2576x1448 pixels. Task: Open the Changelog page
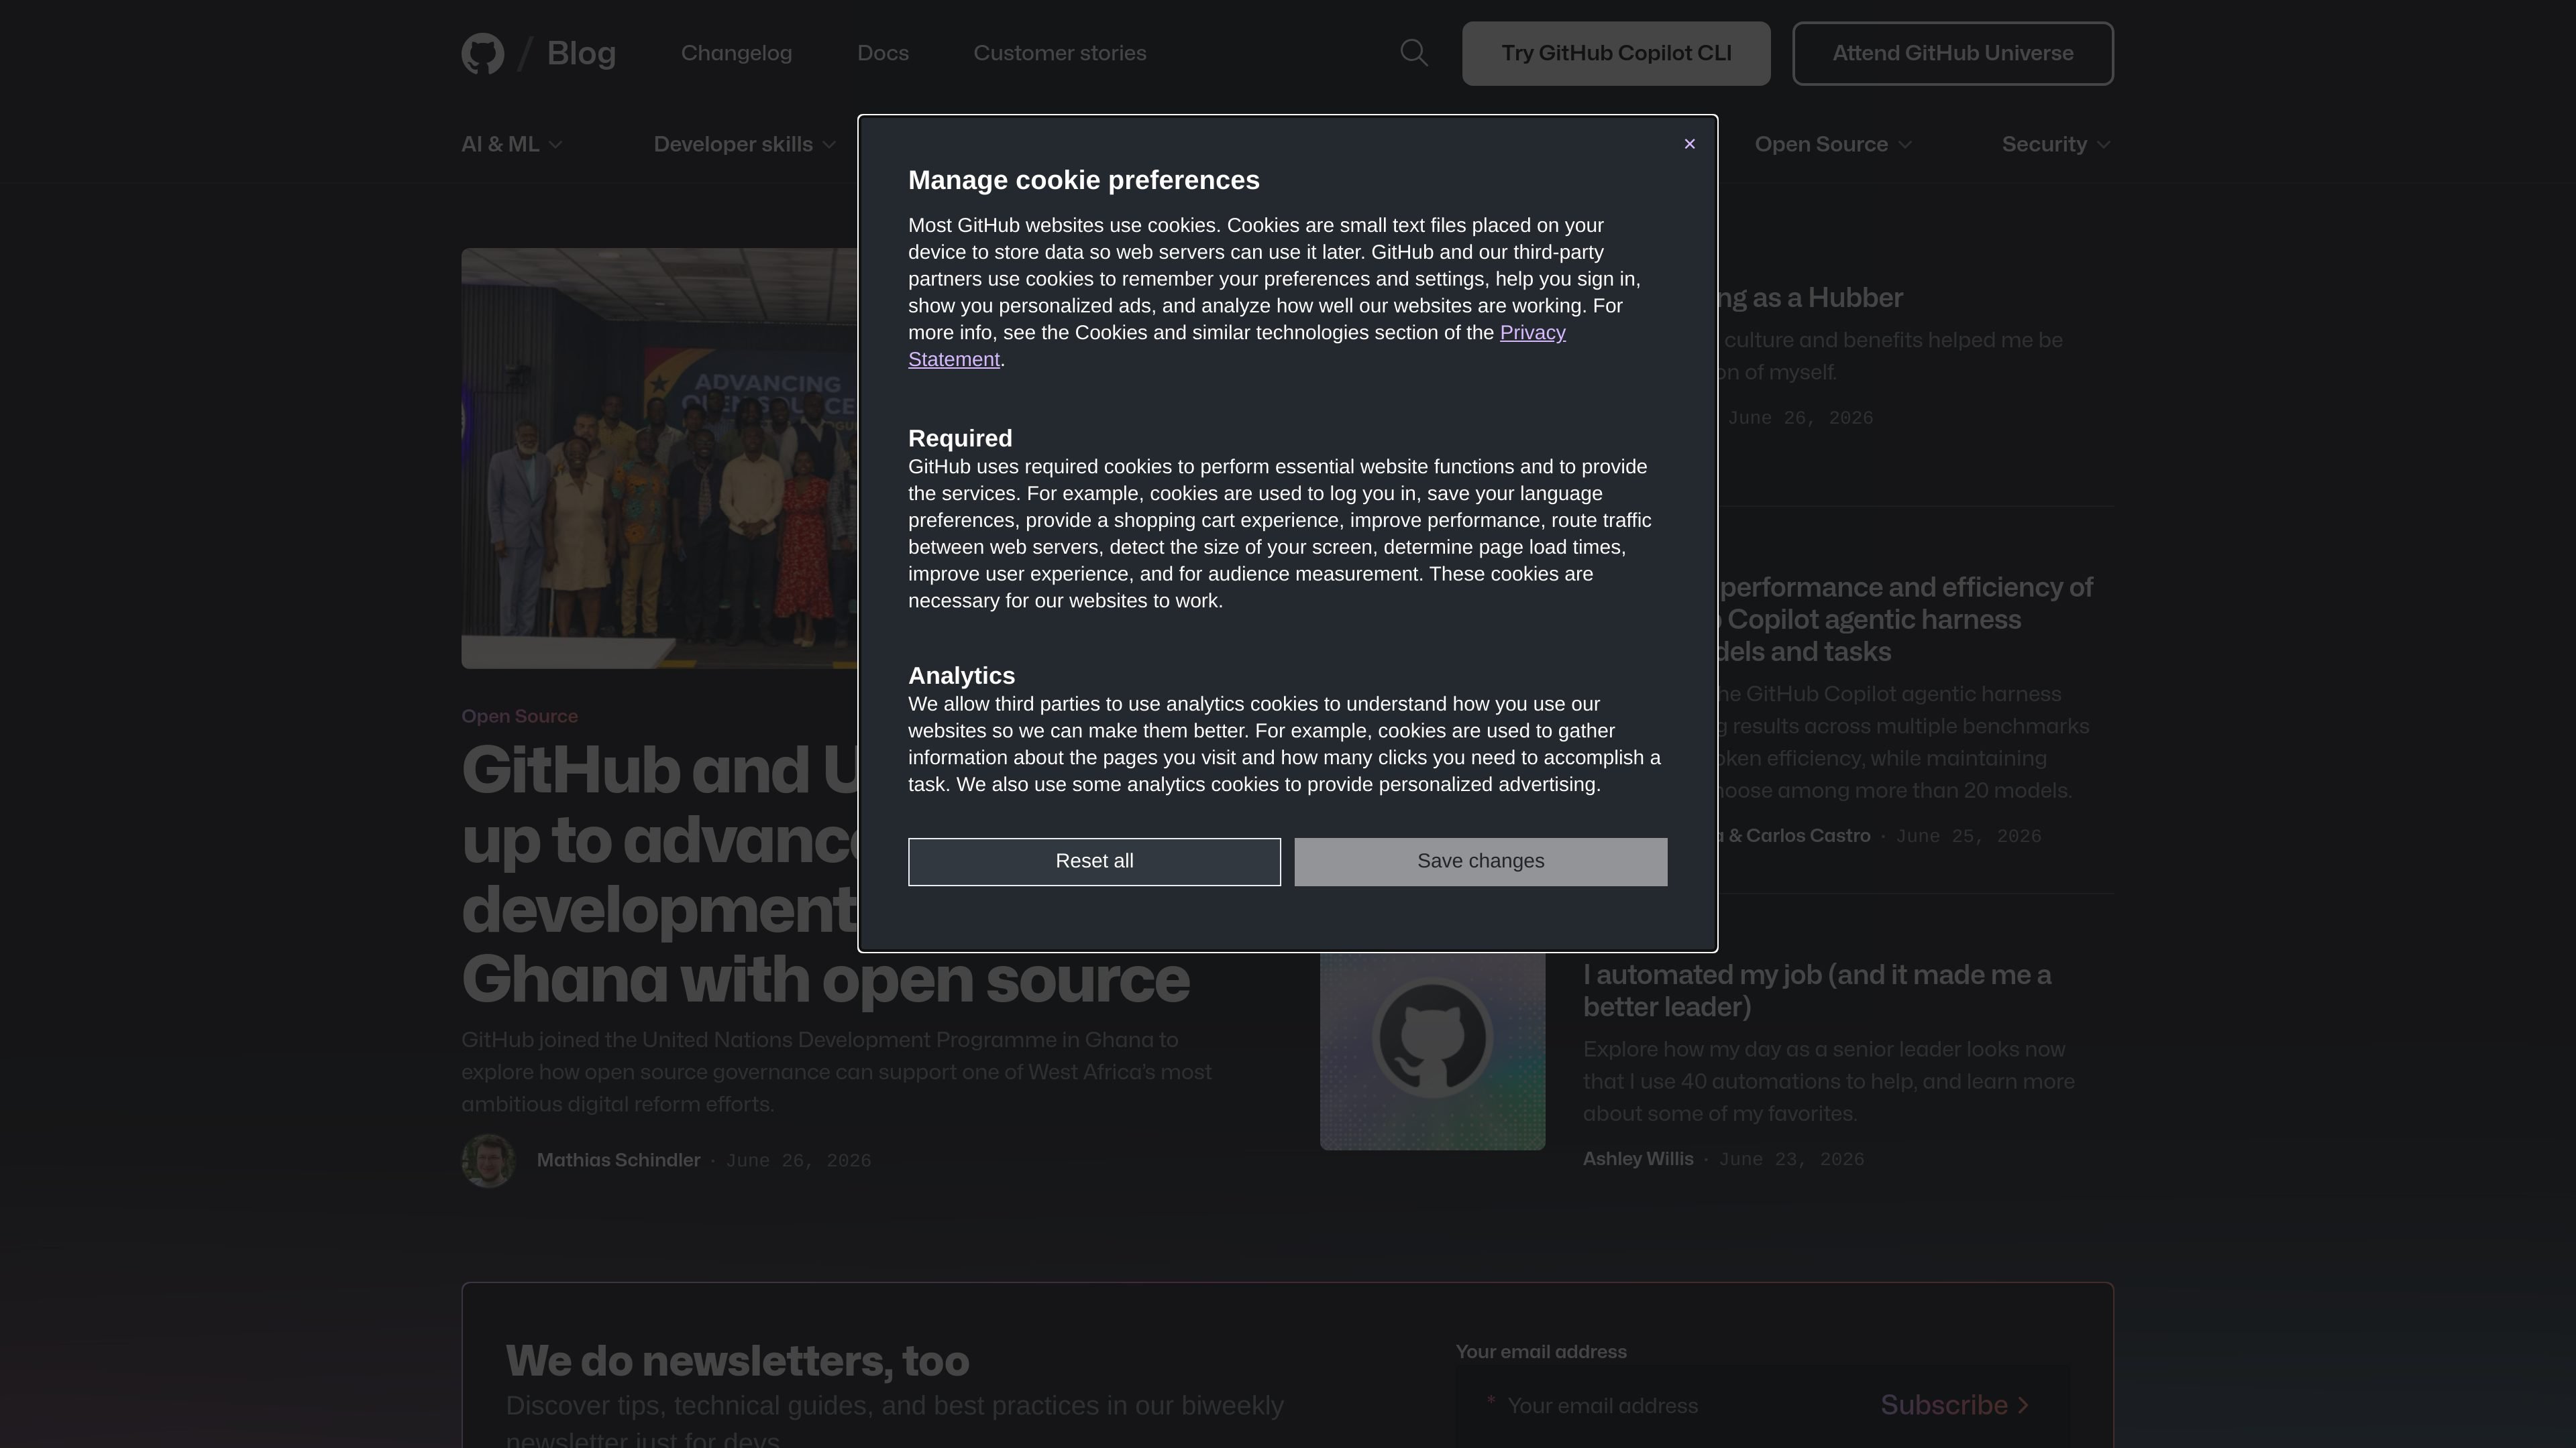click(x=736, y=53)
